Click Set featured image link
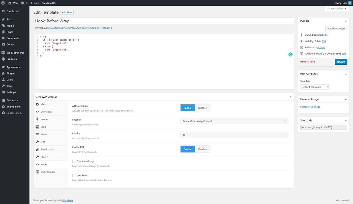 (310, 107)
